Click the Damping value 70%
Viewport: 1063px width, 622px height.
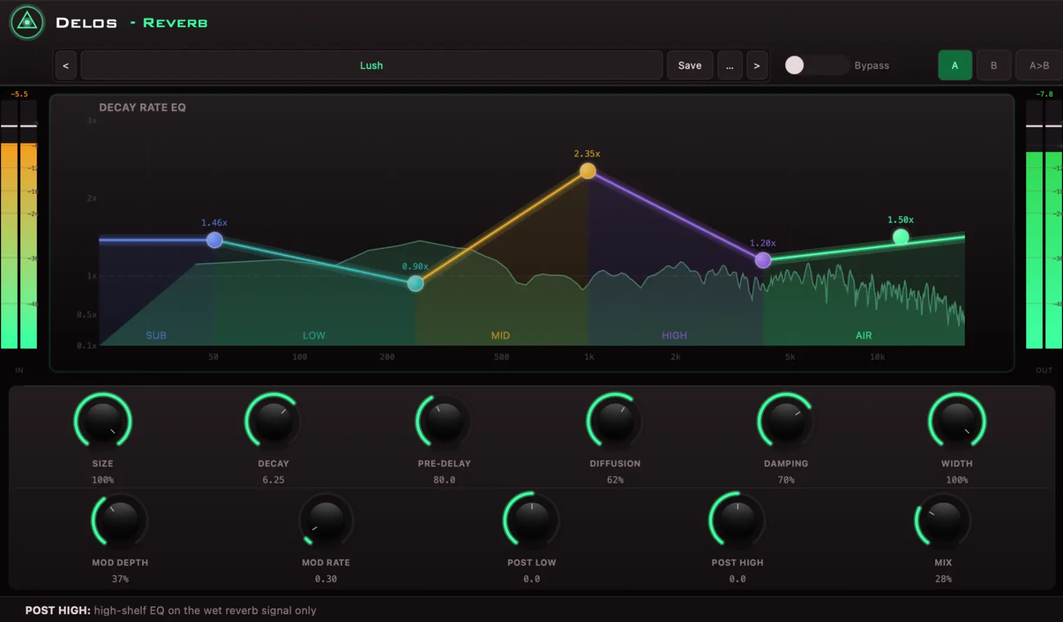pyautogui.click(x=786, y=480)
